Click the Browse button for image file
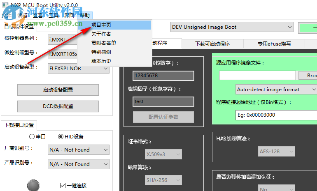The width and height of the screenshot is (317, 191). click(308, 76)
